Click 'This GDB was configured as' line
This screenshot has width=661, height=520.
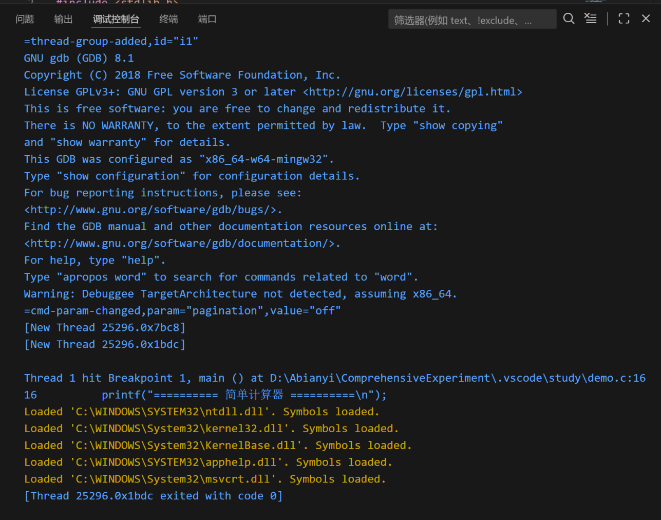179,159
